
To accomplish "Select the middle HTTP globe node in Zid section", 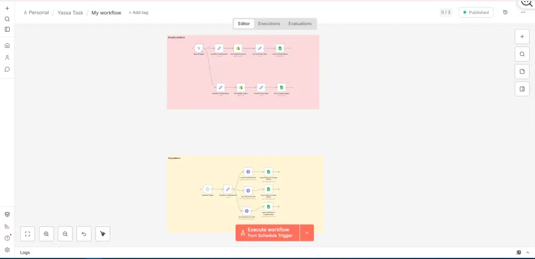I will pyautogui.click(x=248, y=191).
